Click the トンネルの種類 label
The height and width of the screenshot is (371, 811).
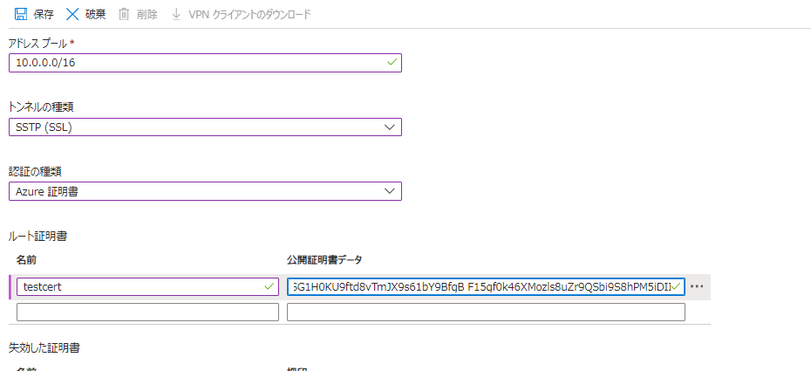coord(41,107)
